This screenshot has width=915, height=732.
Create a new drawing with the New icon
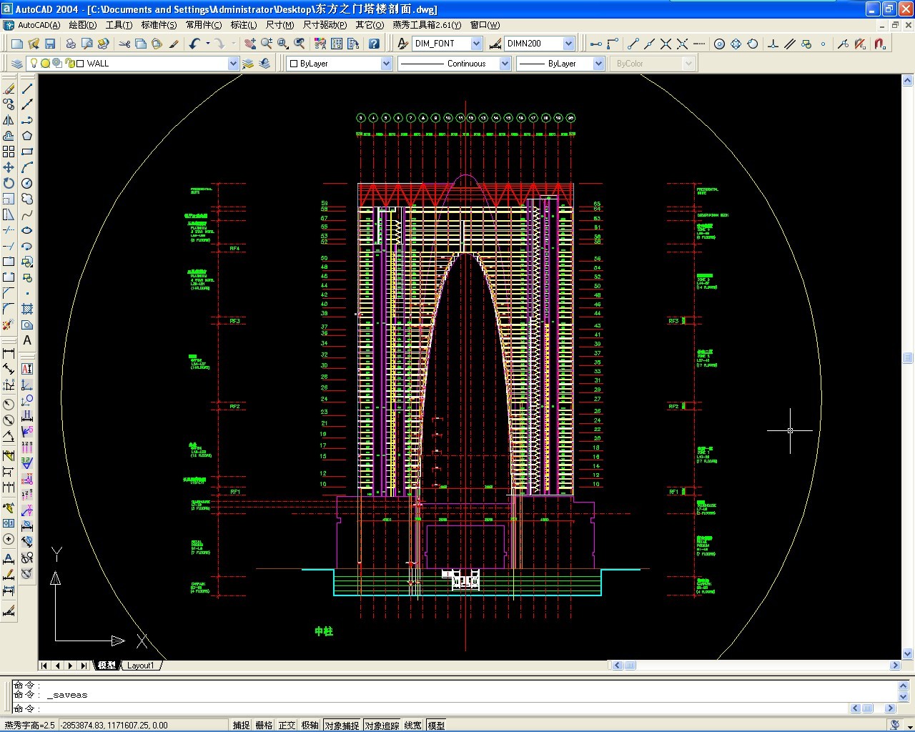(x=17, y=44)
